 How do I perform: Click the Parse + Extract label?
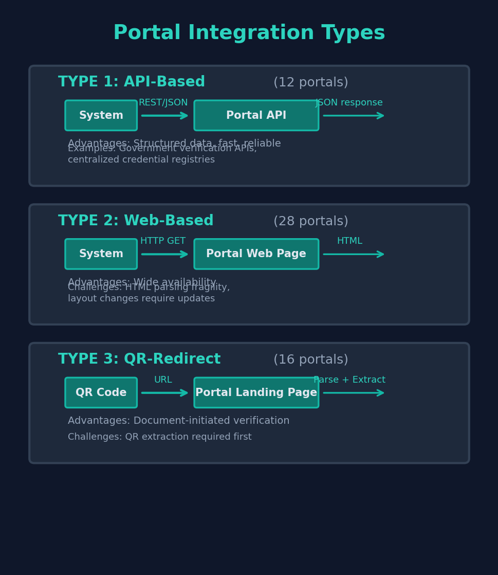349,380
